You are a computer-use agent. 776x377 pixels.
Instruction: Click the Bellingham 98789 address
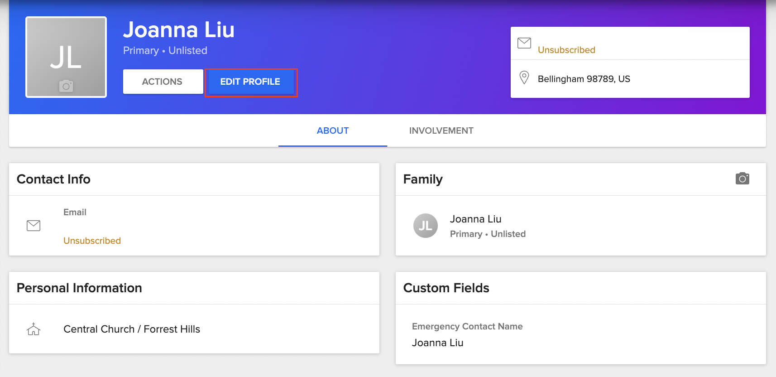click(x=584, y=79)
